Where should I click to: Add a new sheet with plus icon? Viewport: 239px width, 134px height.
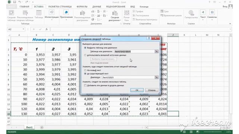click(42, 127)
